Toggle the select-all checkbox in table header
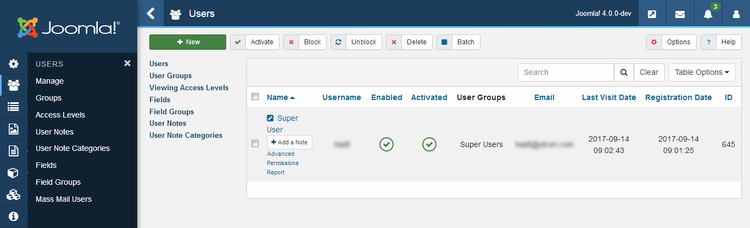This screenshot has height=228, width=750. [x=255, y=97]
